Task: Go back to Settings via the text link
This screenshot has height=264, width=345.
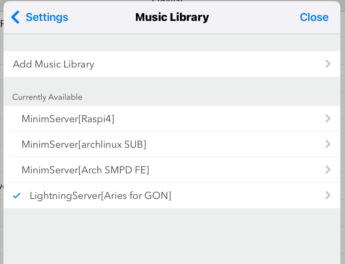Action: point(47,17)
